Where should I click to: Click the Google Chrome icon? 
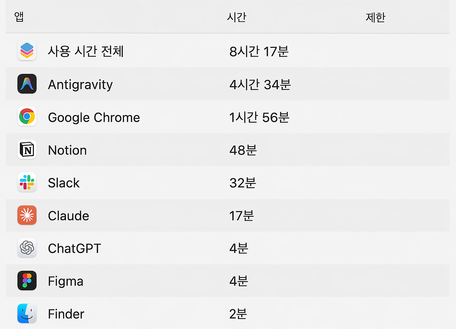click(x=27, y=117)
